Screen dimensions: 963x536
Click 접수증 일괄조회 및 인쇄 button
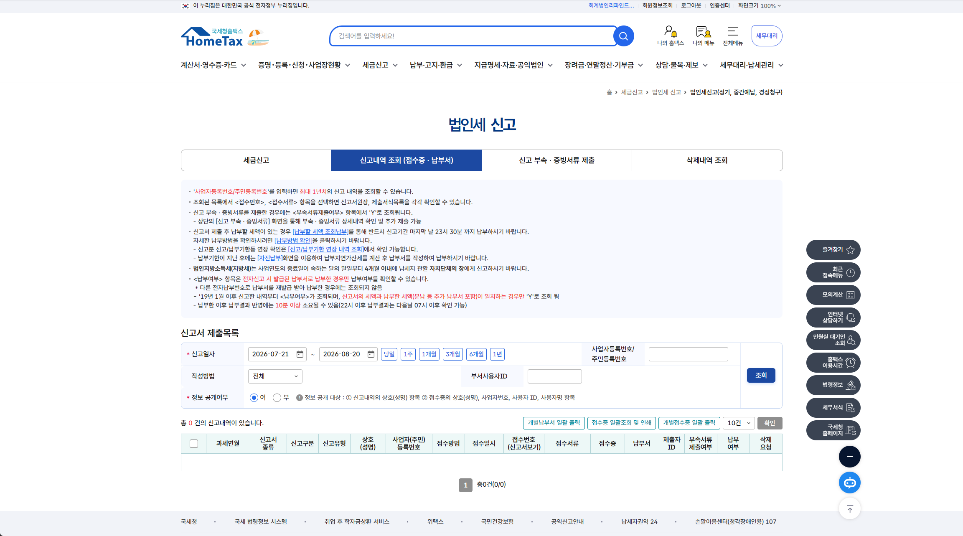621,423
